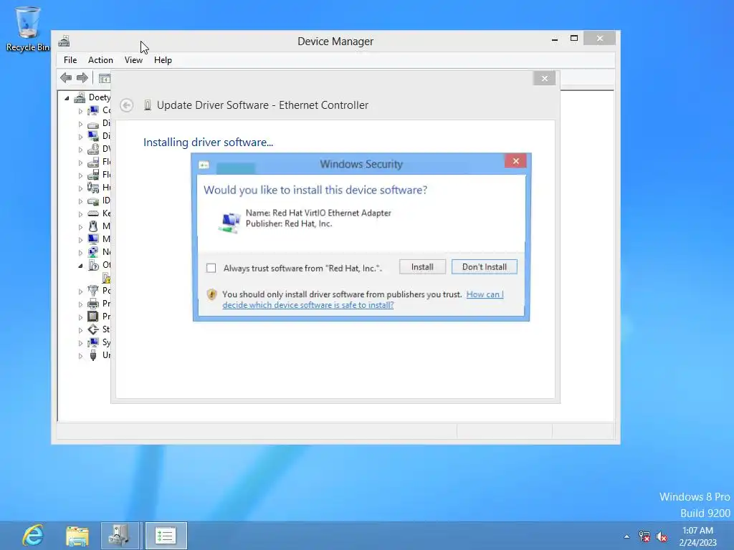This screenshot has width=734, height=550.
Task: Select the Computer category icon
Action: point(93,110)
